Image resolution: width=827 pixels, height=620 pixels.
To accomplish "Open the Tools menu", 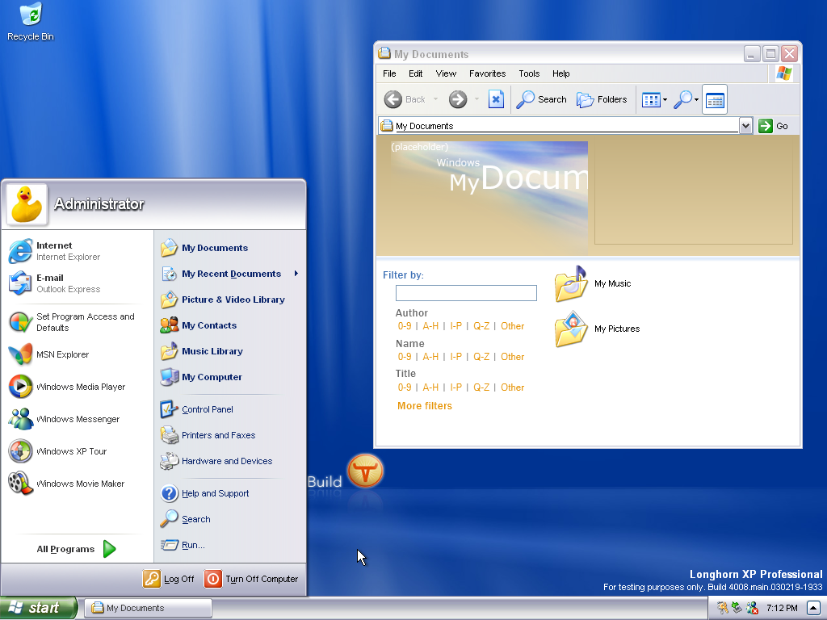I will coord(529,73).
